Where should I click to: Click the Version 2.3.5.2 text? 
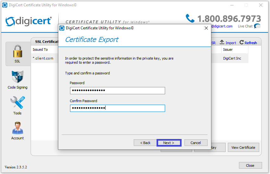click(x=16, y=167)
